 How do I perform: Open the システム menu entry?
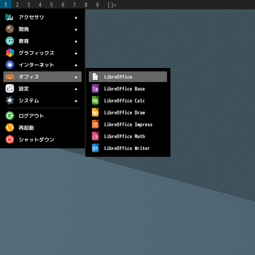pos(42,100)
